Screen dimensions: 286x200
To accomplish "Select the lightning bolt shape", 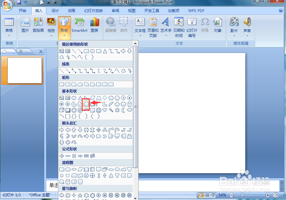I will pos(111,110).
